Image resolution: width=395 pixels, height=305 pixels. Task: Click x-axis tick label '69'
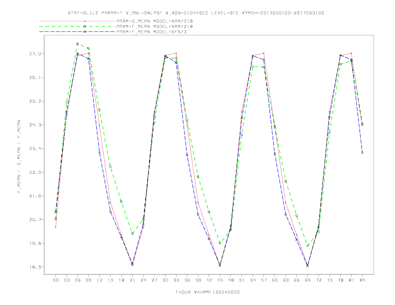click(308, 280)
